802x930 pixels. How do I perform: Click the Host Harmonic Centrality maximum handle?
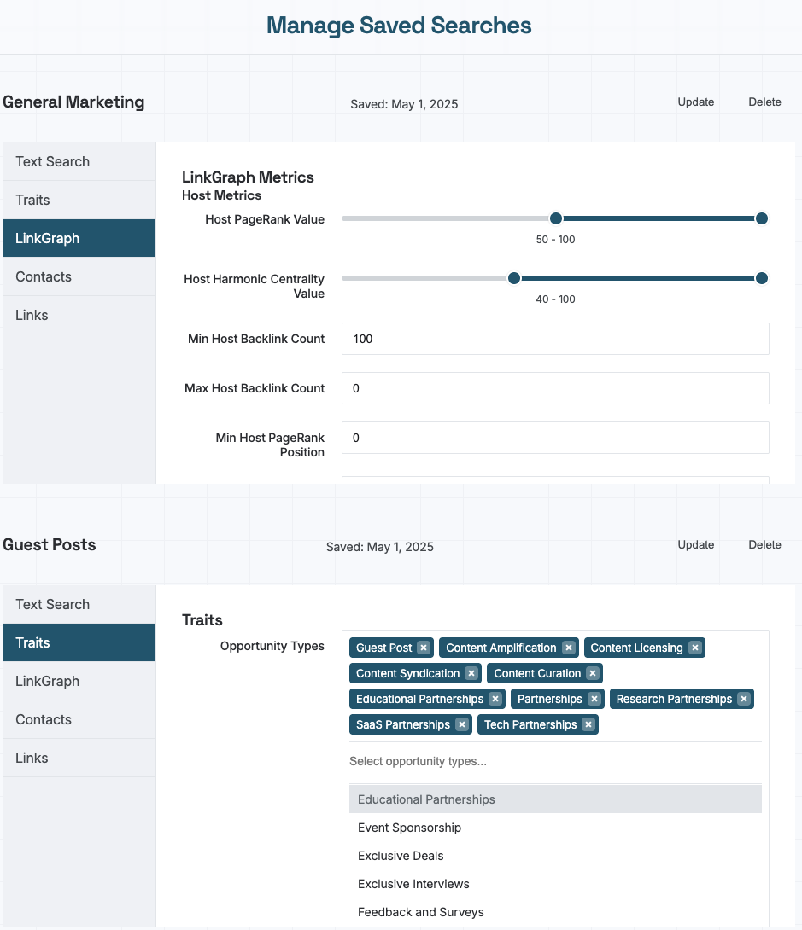coord(762,278)
